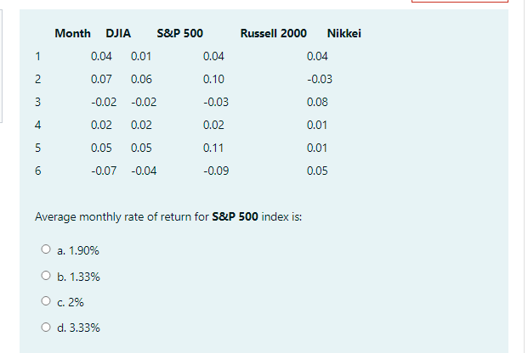Click row number 1 in the table

38,57
